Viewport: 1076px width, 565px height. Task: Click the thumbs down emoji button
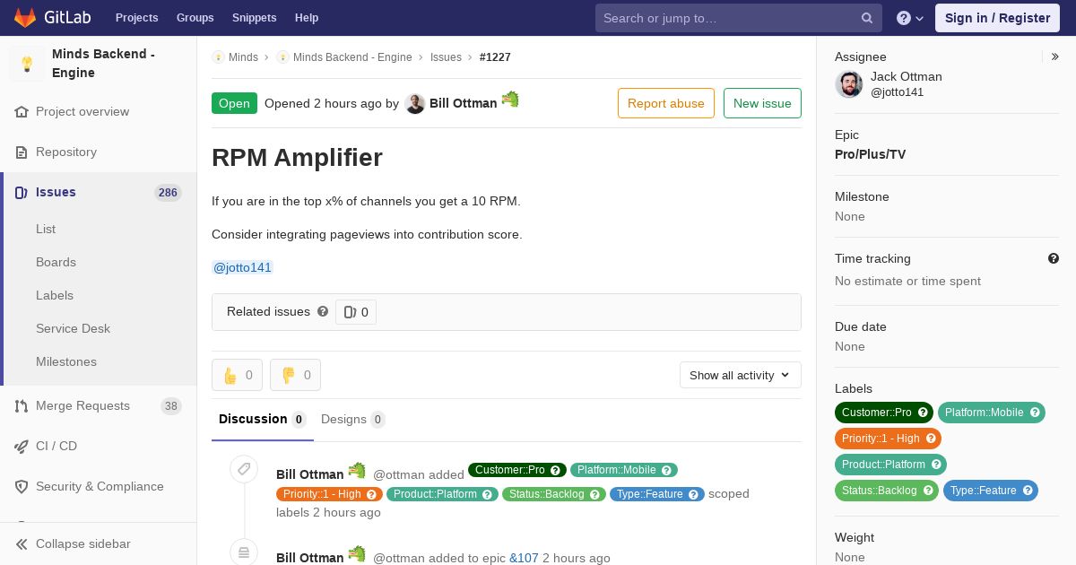pos(295,375)
